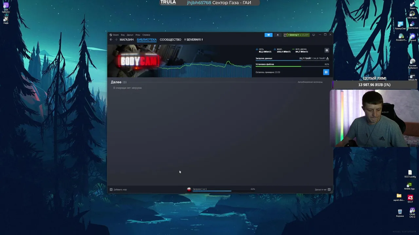The image size is (419, 235).
Task: Open Корзина recycle bin
Action: (400, 213)
